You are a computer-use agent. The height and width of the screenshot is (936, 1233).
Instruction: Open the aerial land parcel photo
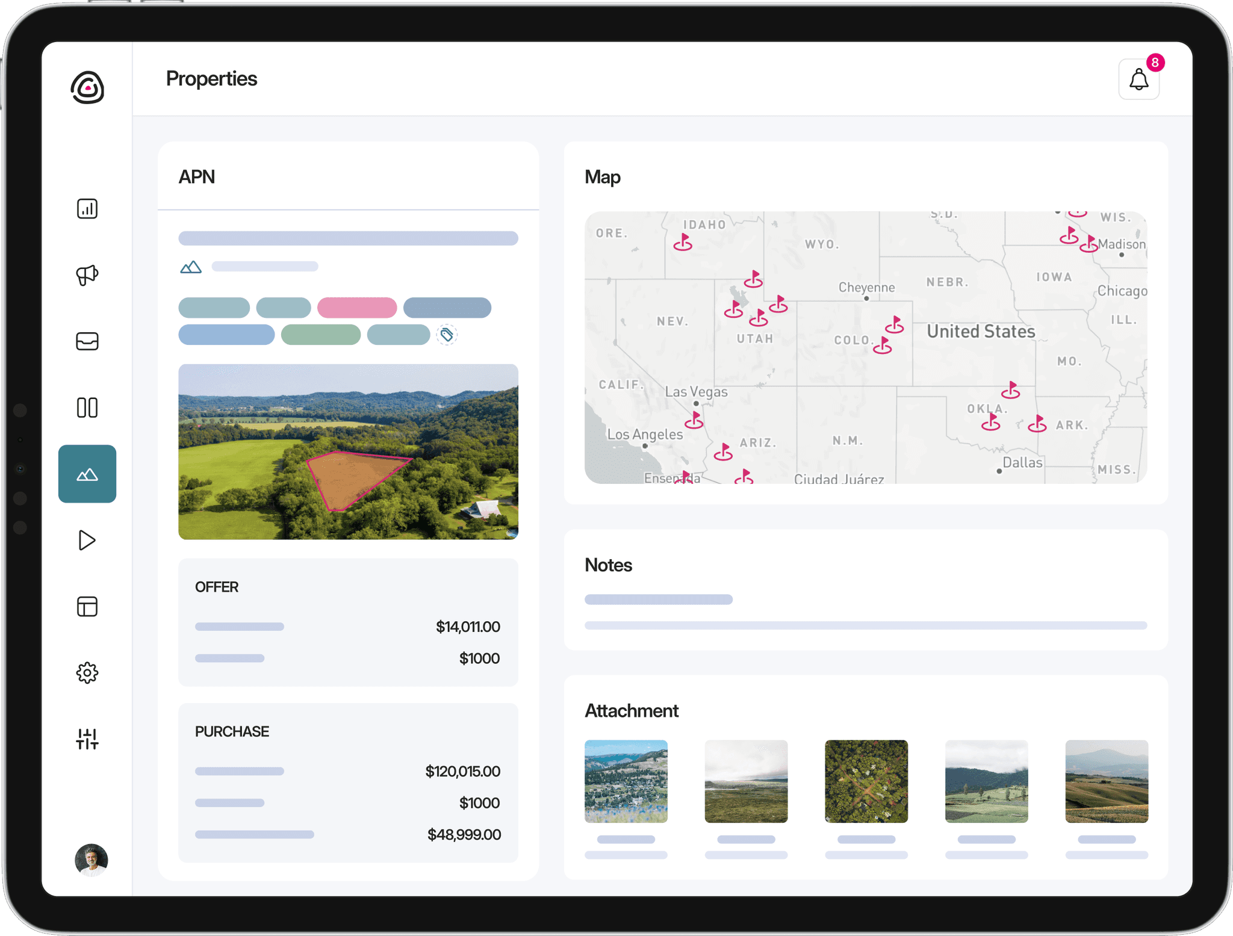click(x=348, y=451)
